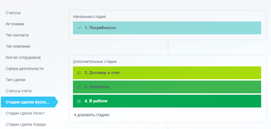Open Тип компании settings list

(x=18, y=46)
